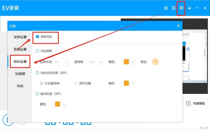210x130 pixels.
Task: Close the EV录屏 main window
Action: pos(205,8)
